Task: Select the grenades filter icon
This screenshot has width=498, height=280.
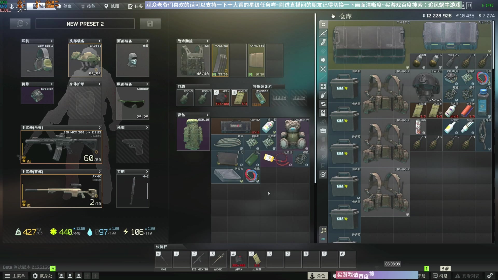Action: click(x=323, y=95)
